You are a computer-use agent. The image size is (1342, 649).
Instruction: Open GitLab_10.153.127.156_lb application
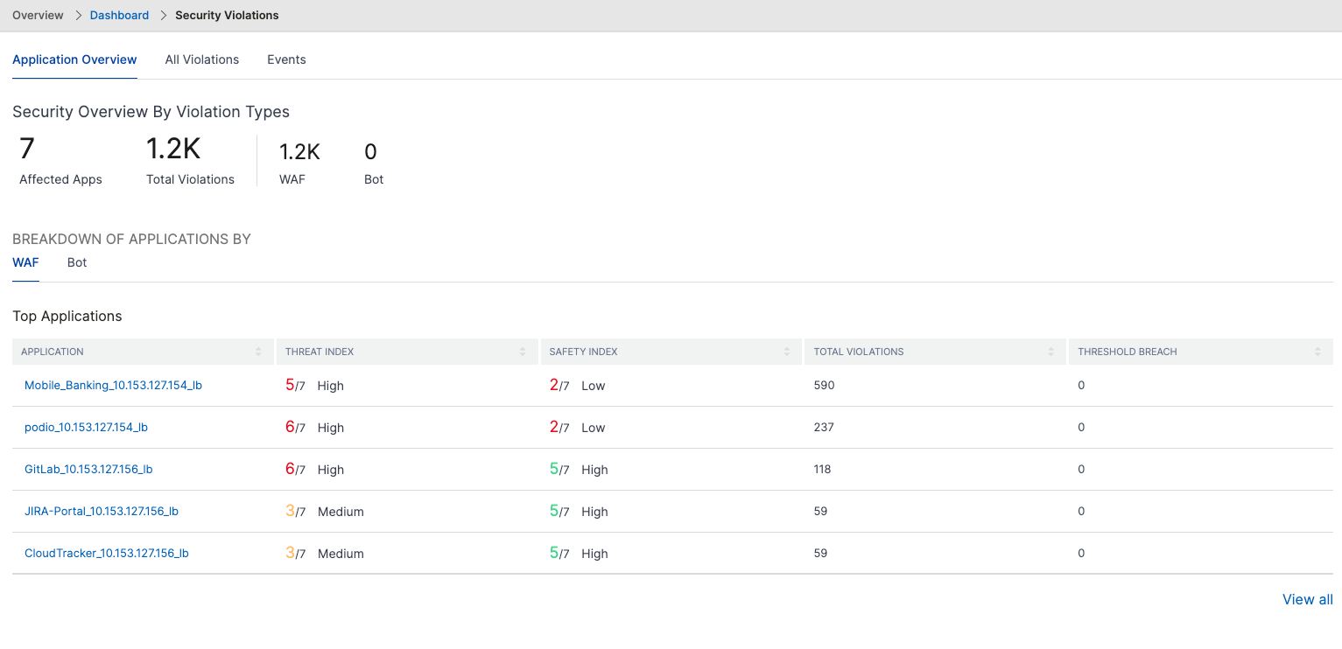point(88,469)
